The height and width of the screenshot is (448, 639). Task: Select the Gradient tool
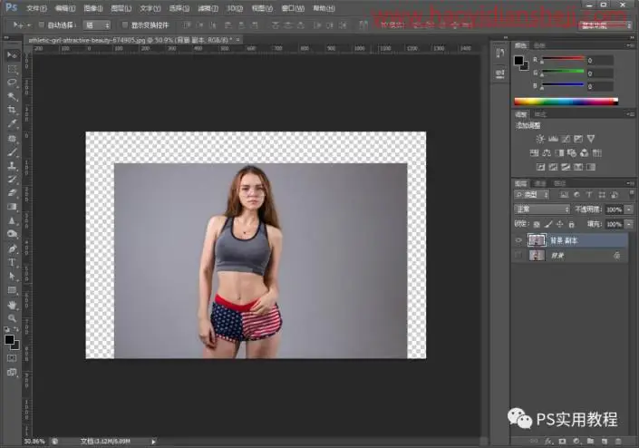coord(12,207)
